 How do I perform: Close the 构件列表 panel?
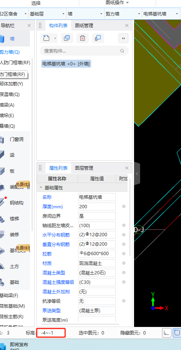coord(127,26)
